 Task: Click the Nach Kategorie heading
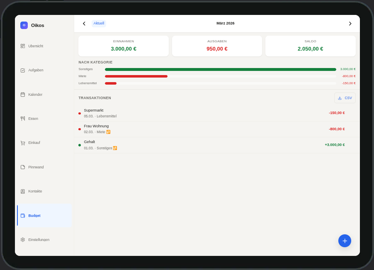point(95,62)
